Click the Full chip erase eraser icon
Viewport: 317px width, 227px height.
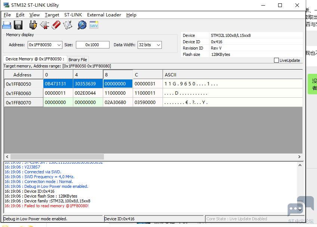[x=56, y=25]
